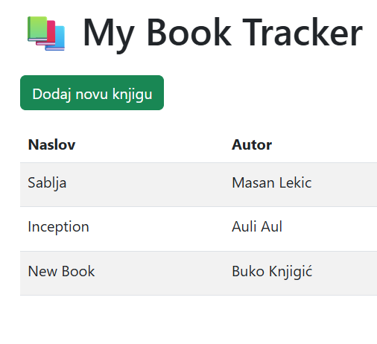Click the surname Knjigić in last row

[291, 272]
